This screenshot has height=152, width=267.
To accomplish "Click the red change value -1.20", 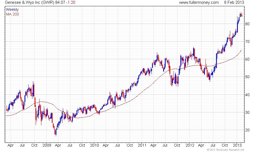I will [71, 2].
